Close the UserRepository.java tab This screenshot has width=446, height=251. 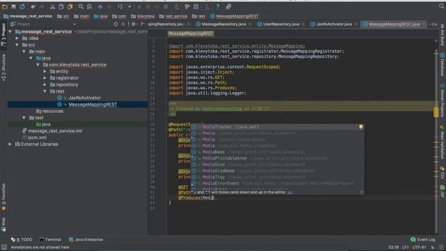point(302,24)
